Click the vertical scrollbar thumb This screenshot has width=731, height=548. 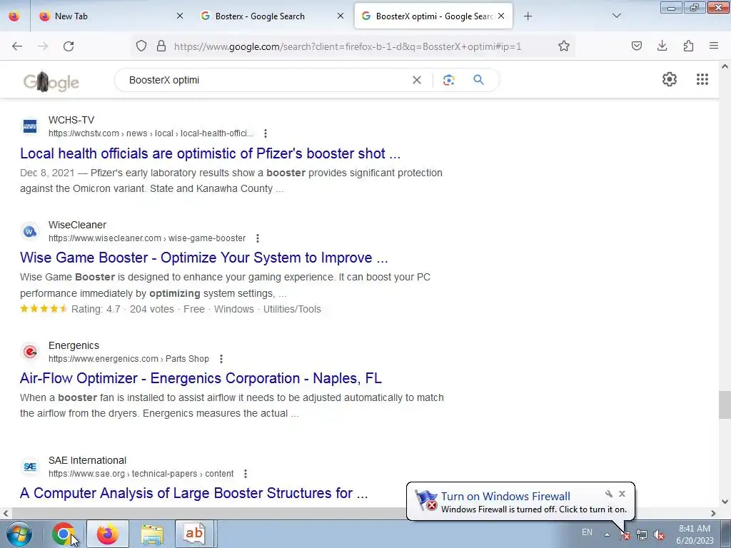tap(725, 405)
